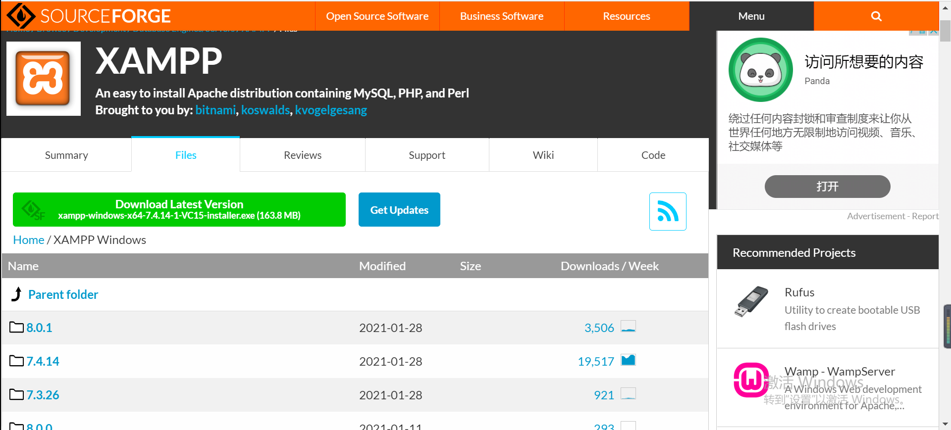Open the Parent folder link
The width and height of the screenshot is (951, 430).
pos(63,294)
